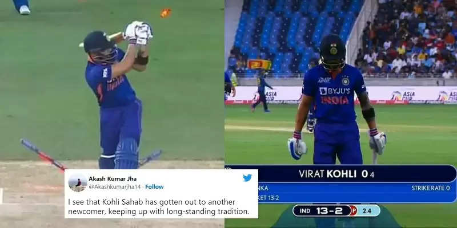This screenshot has height=228, width=457.
Task: Select the IND 13-2 score pill
Action: click(322, 210)
